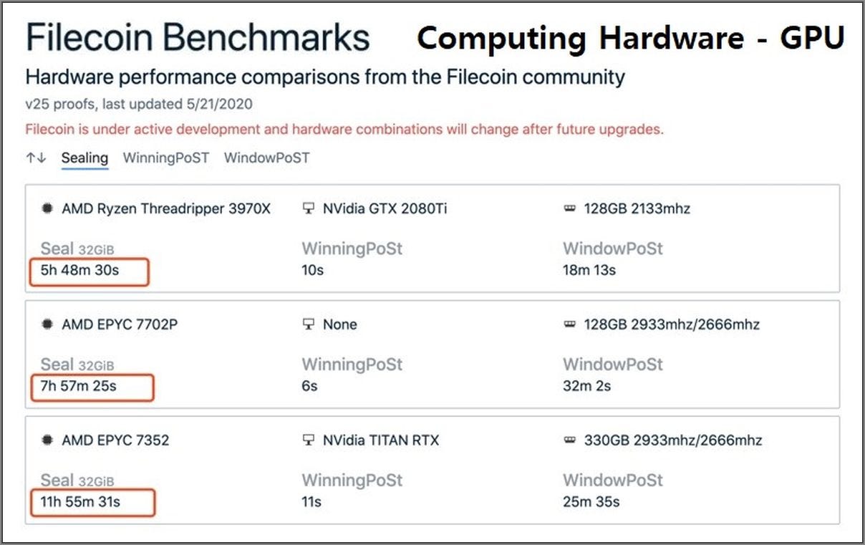The height and width of the screenshot is (545, 865).
Task: Click the CPU icon next to AMD EPYC 7702P
Action: point(48,324)
